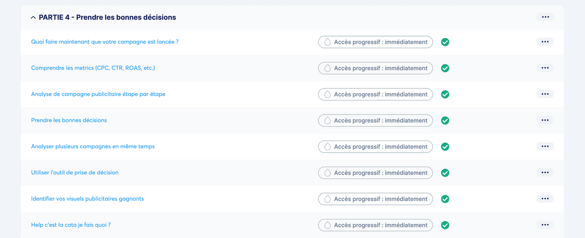Open three-dot menu for 'Analyse de campagne publicitaire' lesson

point(545,94)
